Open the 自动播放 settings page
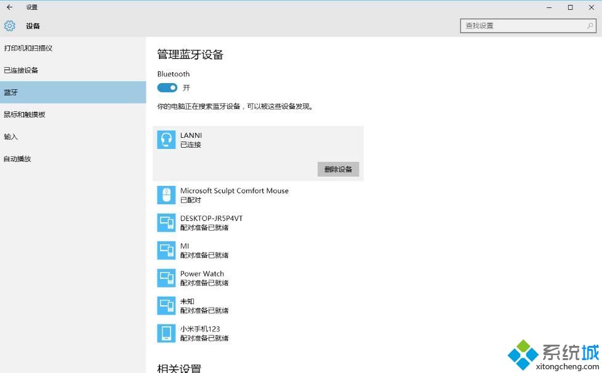The image size is (602, 373). pyautogui.click(x=73, y=159)
